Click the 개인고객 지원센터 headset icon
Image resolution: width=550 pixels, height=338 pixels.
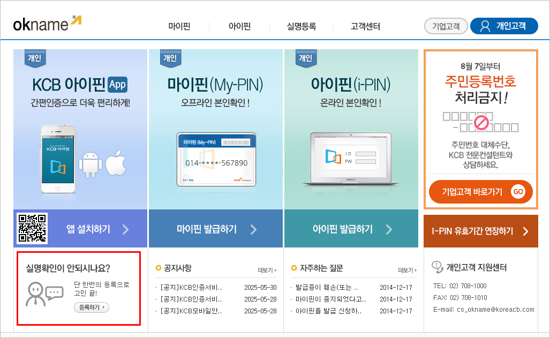[x=438, y=267]
